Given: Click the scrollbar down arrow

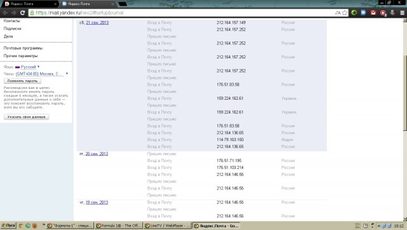Looking at the screenshot, I should (x=404, y=219).
